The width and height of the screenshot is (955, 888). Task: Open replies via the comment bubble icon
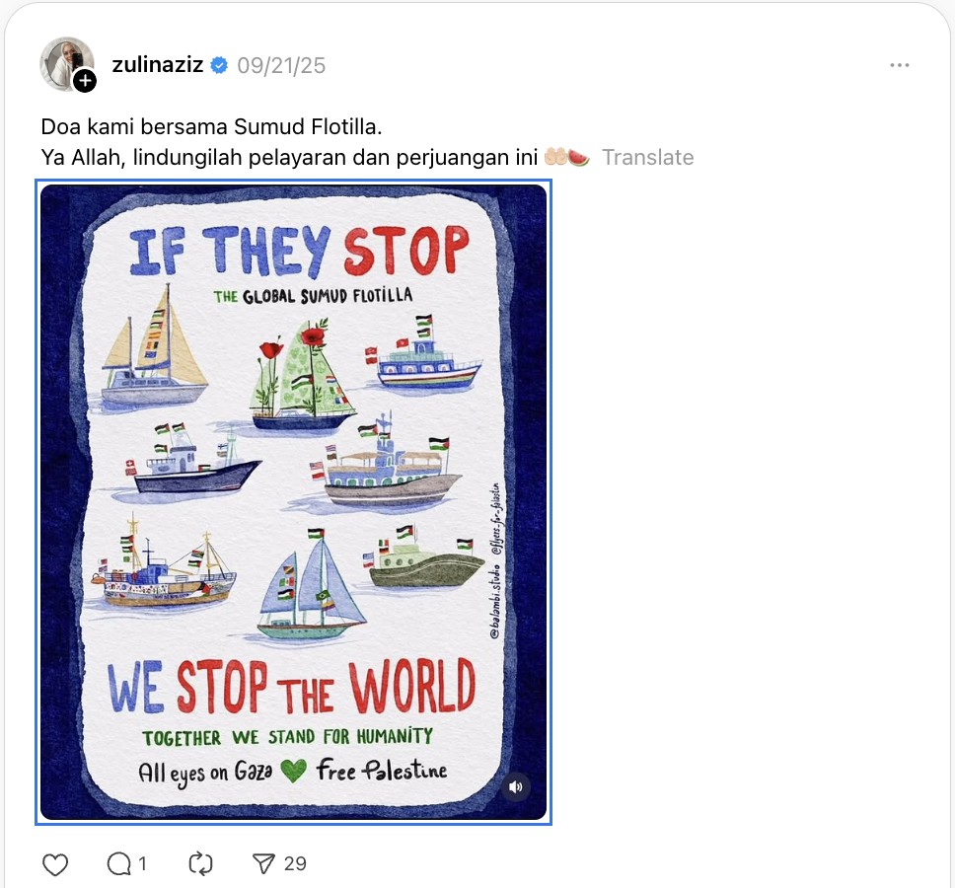pyautogui.click(x=119, y=864)
